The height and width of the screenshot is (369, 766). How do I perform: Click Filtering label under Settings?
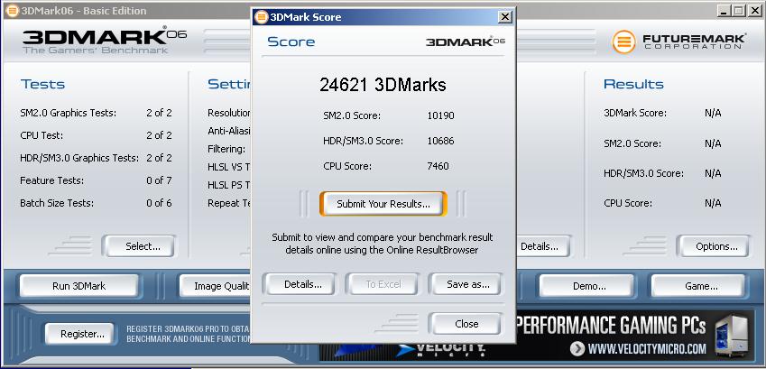(226, 149)
